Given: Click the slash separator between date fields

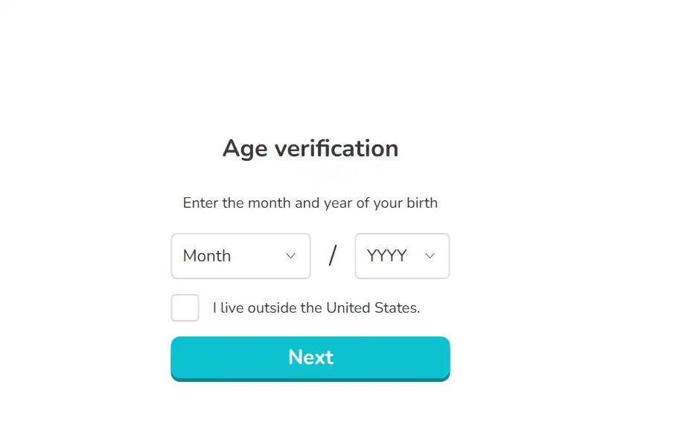Looking at the screenshot, I should pyautogui.click(x=332, y=256).
